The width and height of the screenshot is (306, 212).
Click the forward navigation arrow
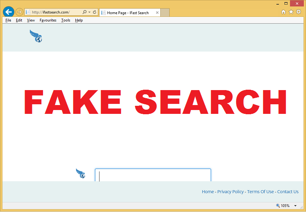tap(19, 12)
